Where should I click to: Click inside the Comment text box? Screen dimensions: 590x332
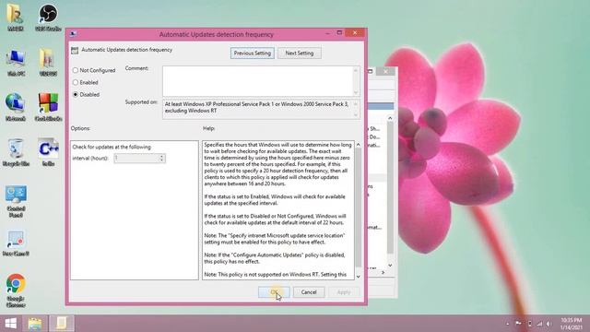click(257, 81)
